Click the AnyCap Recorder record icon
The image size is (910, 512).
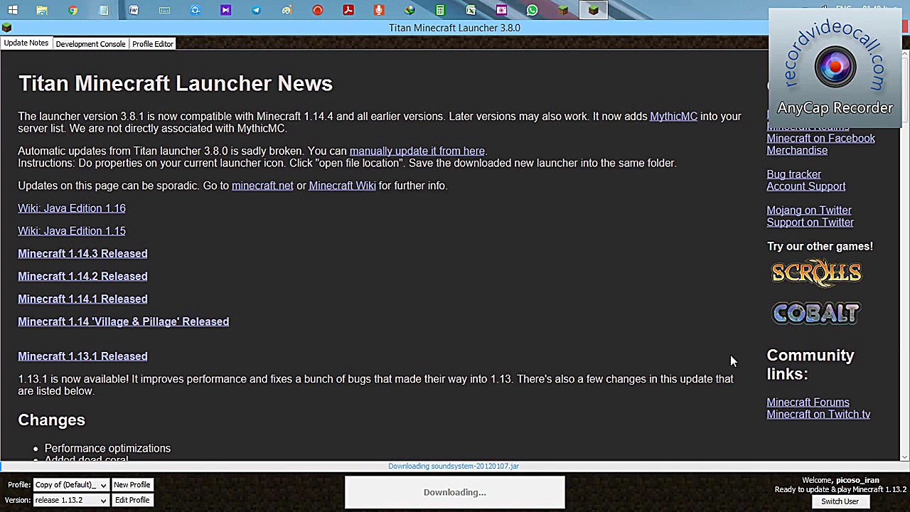pyautogui.click(x=835, y=68)
